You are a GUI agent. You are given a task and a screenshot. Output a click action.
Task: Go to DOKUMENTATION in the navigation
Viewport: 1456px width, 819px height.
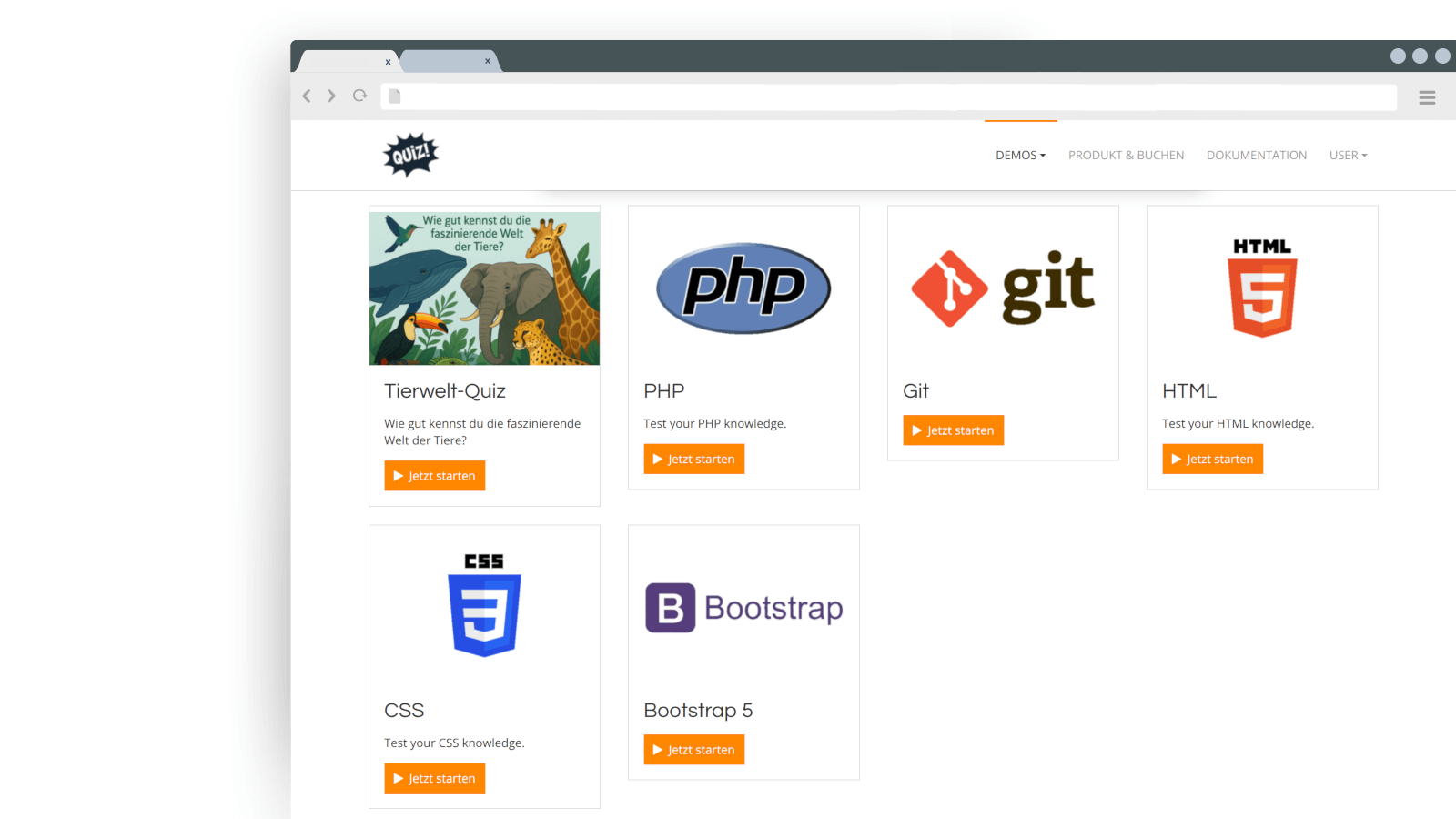point(1256,156)
